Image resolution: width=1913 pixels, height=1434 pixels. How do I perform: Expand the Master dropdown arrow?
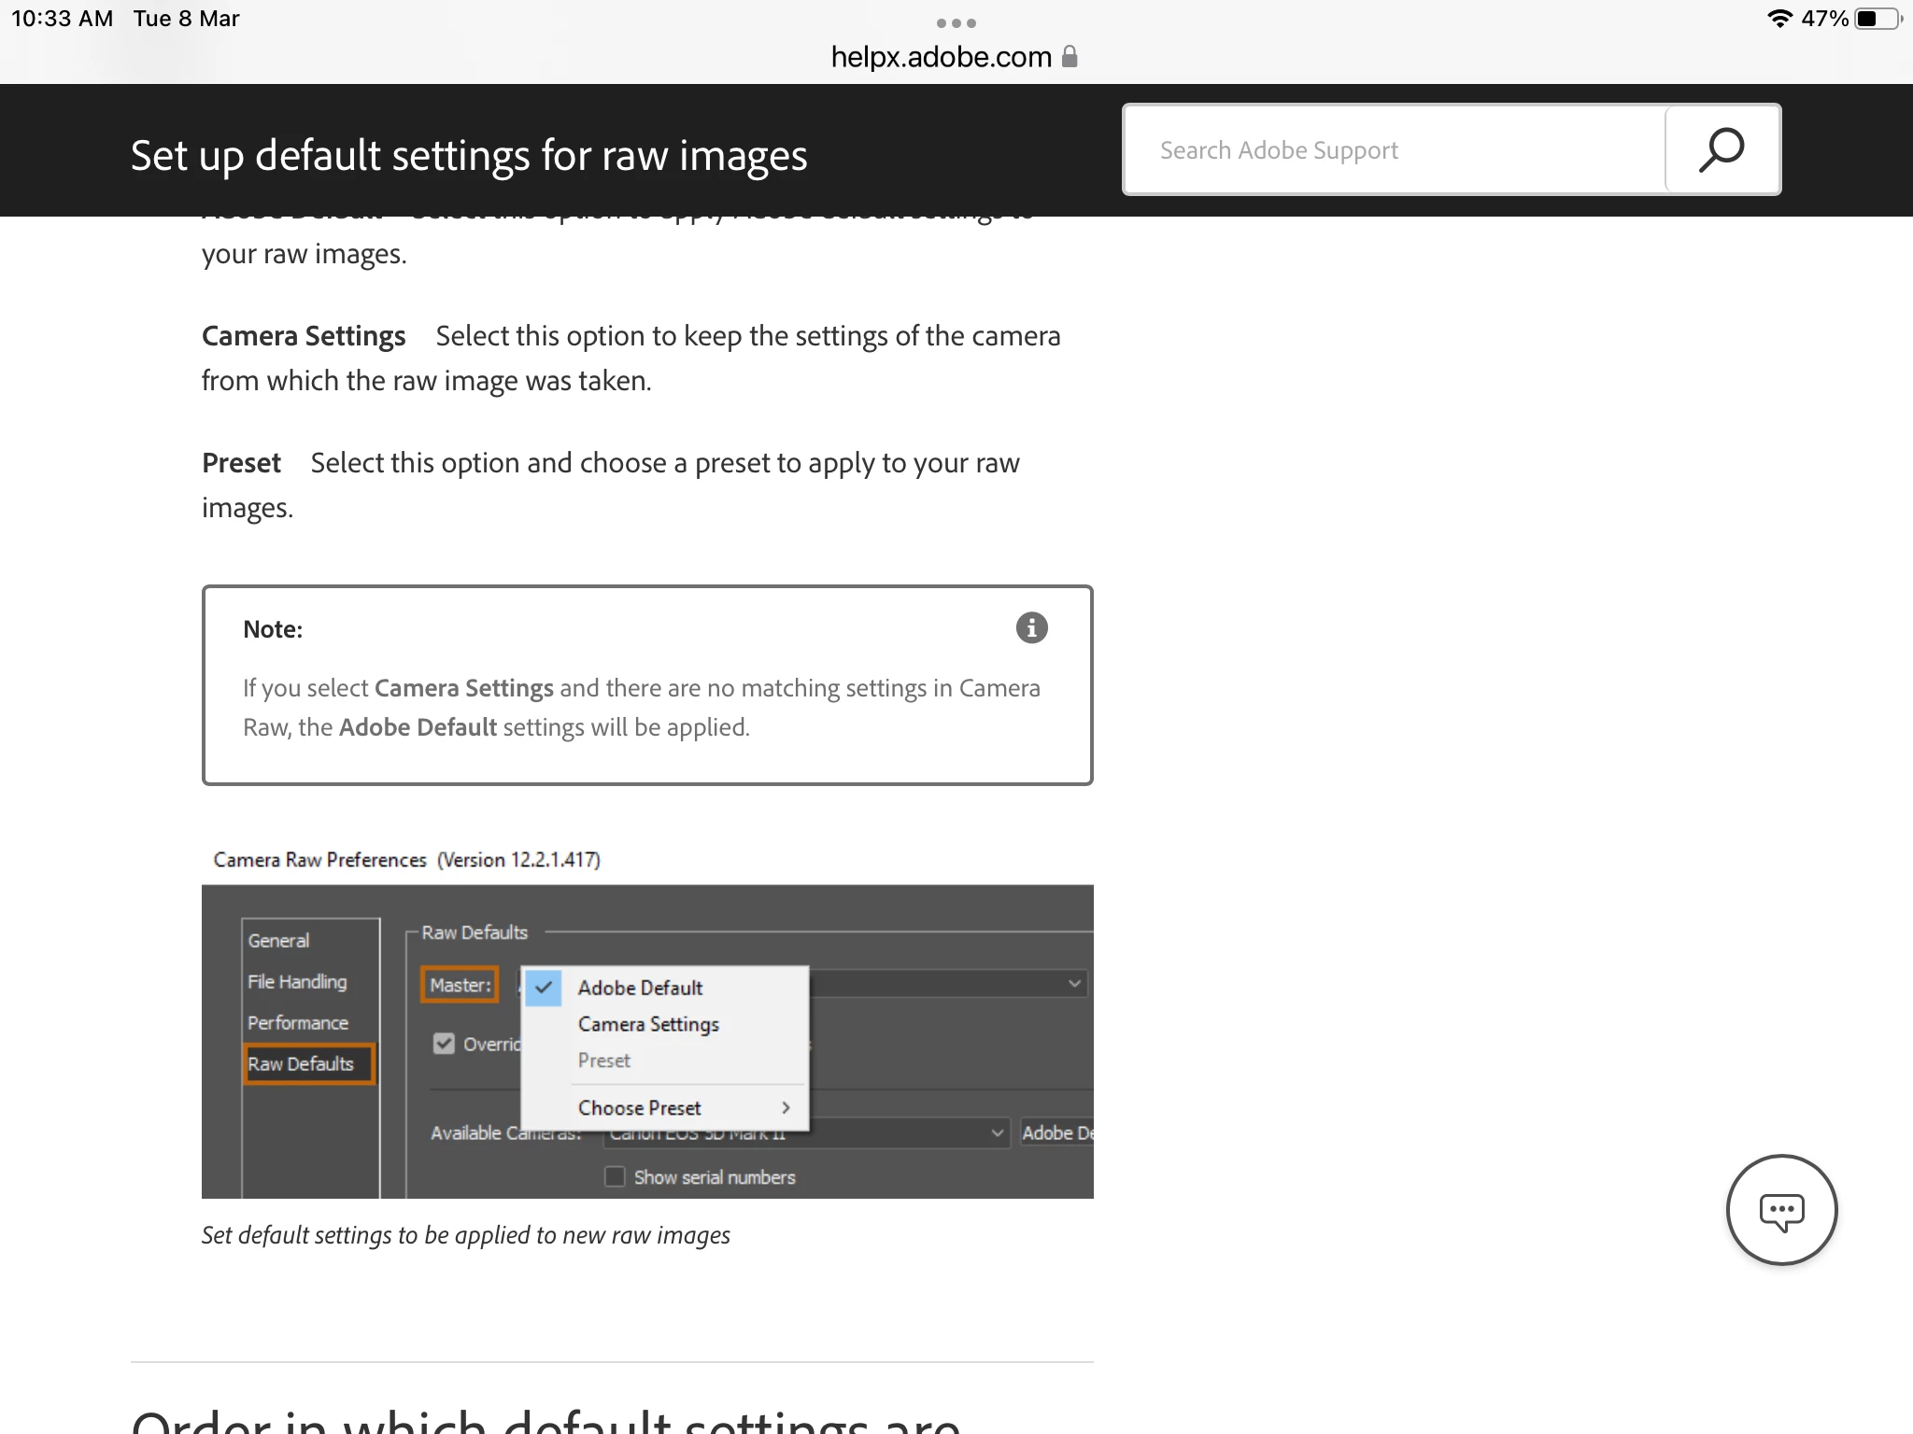[x=1074, y=984]
